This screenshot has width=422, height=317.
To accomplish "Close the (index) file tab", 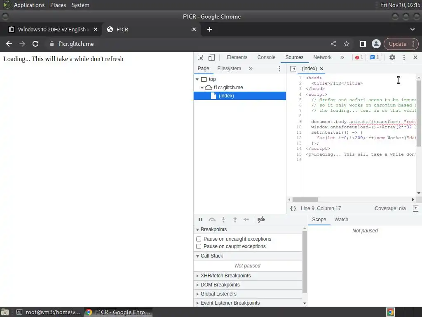I will pos(321,69).
